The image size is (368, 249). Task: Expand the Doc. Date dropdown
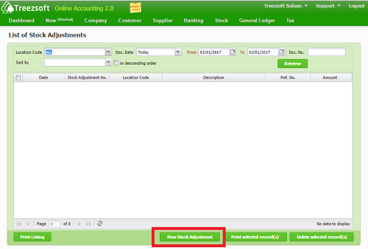pos(178,52)
